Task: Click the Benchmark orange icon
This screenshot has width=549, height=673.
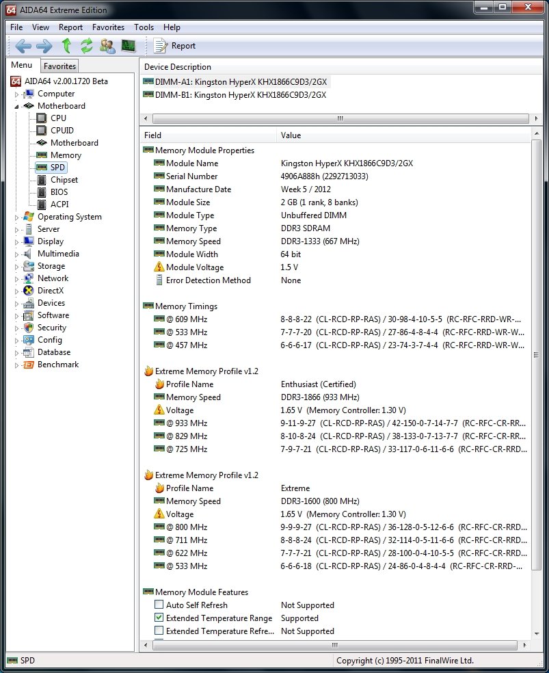Action: click(x=29, y=365)
